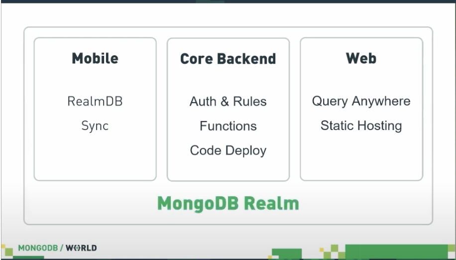
Task: Click the Static Hosting label
Action: pyautogui.click(x=361, y=126)
